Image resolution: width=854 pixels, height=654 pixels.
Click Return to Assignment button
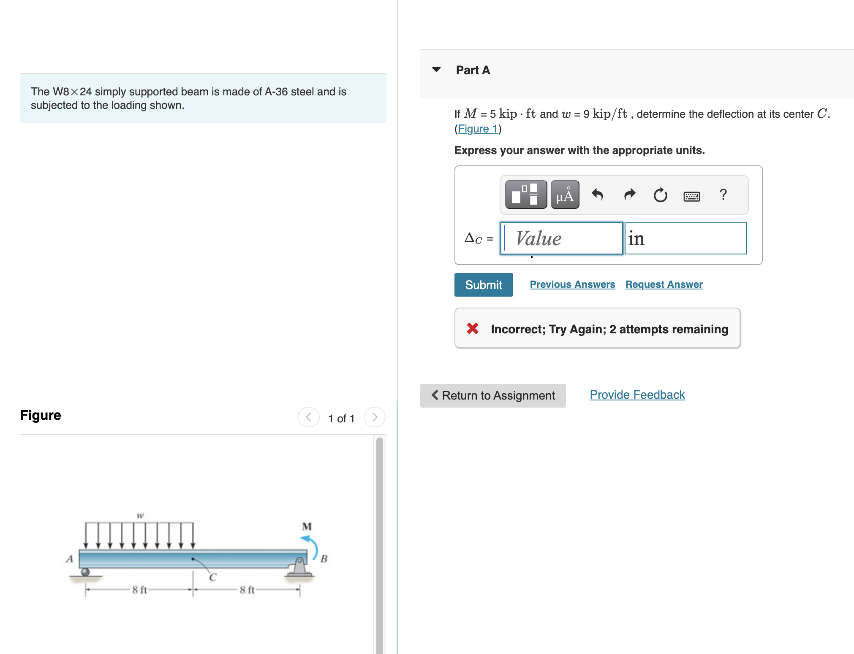[492, 395]
